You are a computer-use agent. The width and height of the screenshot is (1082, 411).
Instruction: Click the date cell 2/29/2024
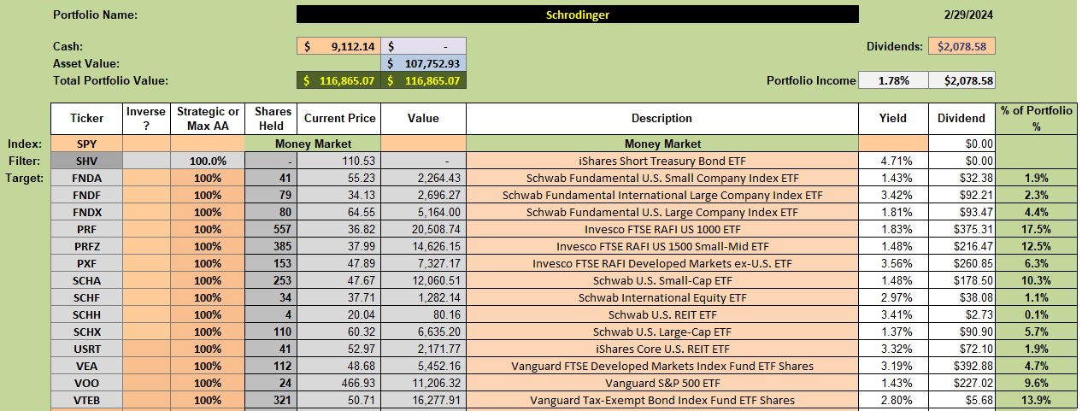(x=969, y=15)
